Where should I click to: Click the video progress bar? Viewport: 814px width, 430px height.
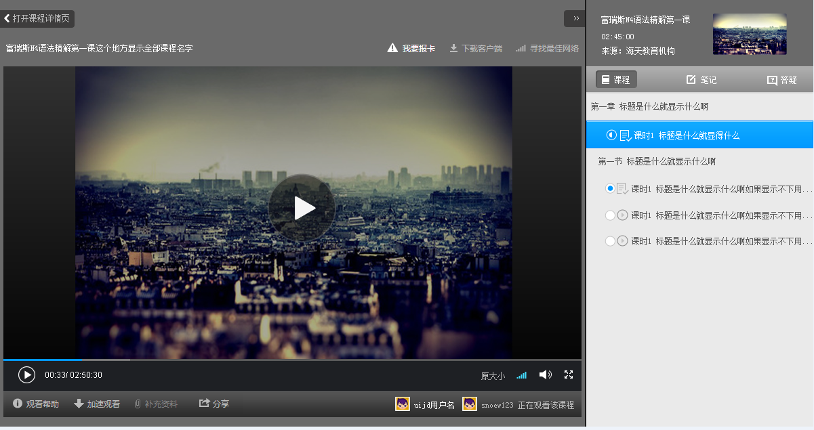tap(291, 360)
